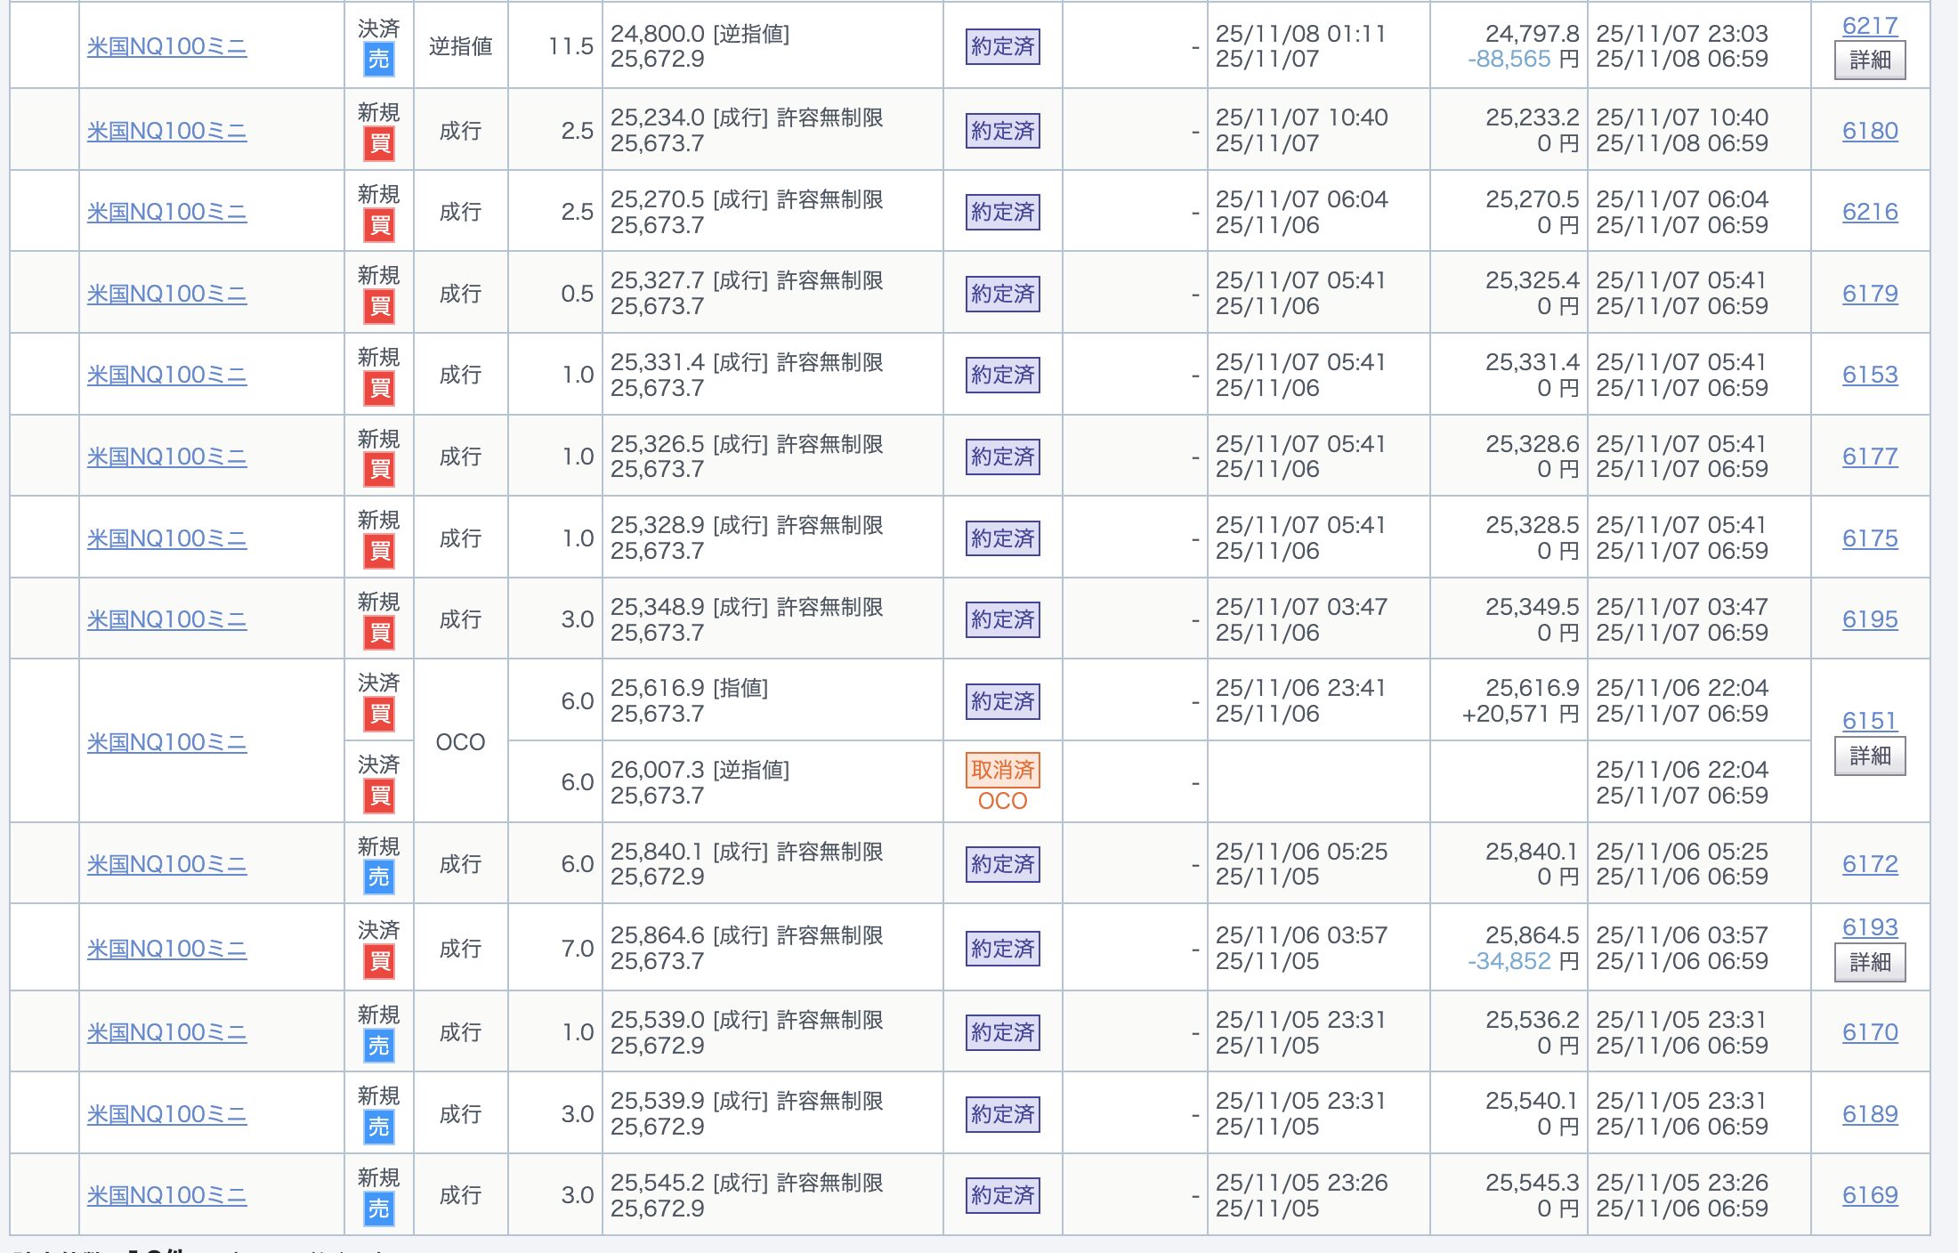The width and height of the screenshot is (1958, 1253).
Task: Click red 買 icon in 26,007.3 stop row
Action: [x=379, y=796]
